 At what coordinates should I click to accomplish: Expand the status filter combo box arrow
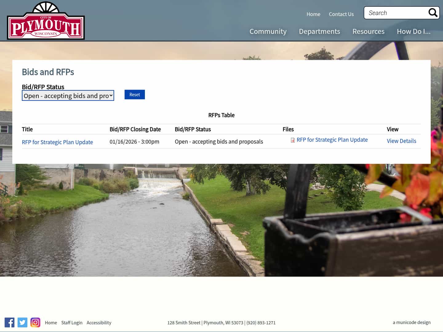(x=110, y=96)
